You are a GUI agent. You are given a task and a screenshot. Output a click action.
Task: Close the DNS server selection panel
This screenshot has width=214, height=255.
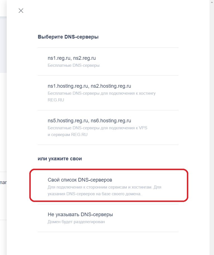[21, 11]
